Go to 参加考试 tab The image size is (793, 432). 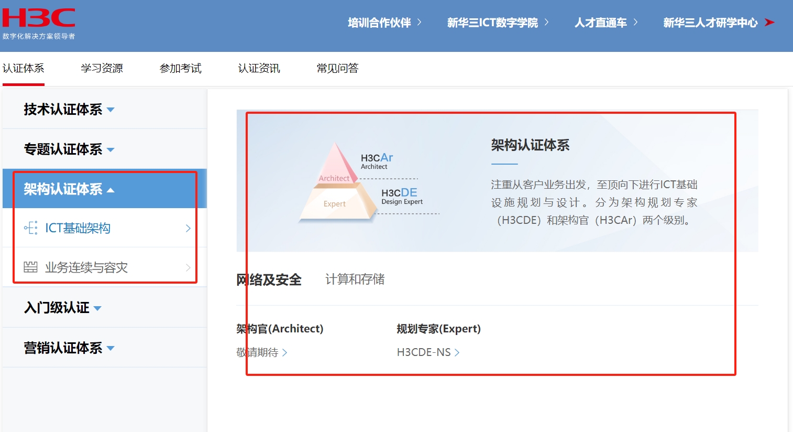click(x=180, y=68)
